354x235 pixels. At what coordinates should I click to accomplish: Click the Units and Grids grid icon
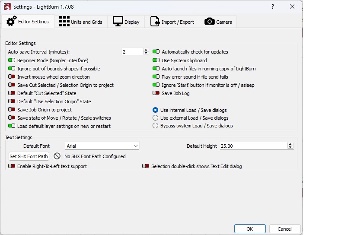click(64, 22)
